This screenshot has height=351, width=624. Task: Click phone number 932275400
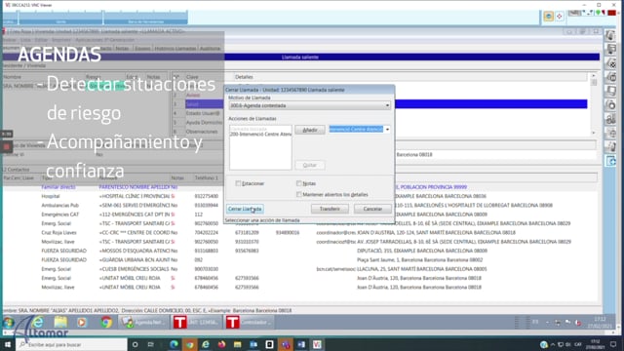(x=206, y=196)
